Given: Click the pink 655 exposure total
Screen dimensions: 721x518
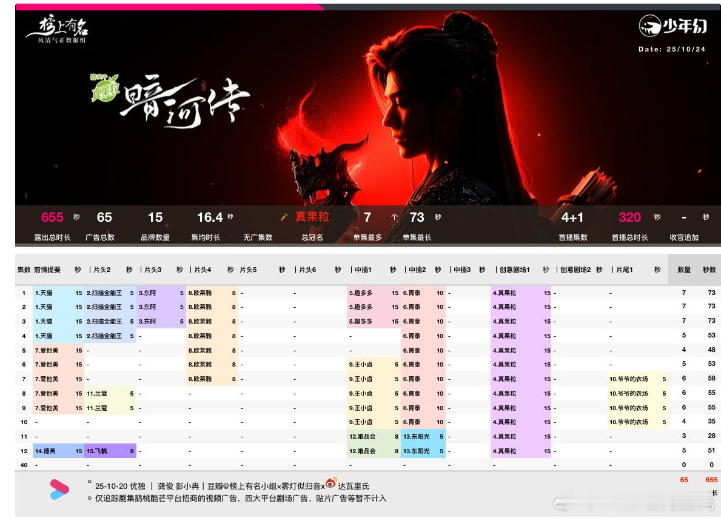Looking at the screenshot, I should [x=52, y=217].
